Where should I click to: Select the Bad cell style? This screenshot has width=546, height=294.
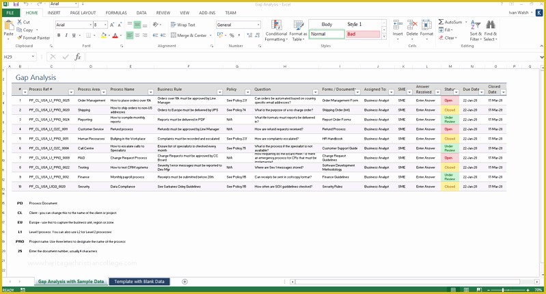pos(363,34)
